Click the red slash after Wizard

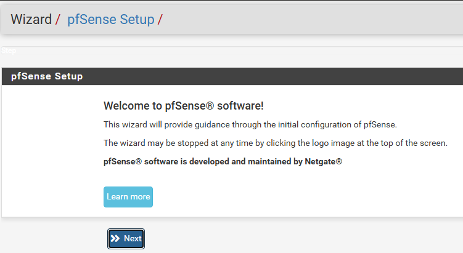(x=57, y=20)
